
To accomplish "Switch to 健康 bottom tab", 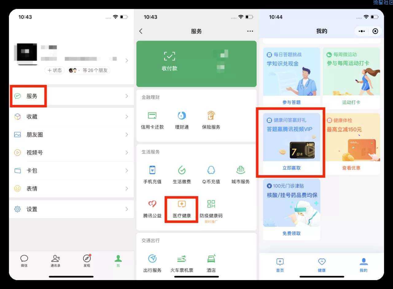I will pyautogui.click(x=321, y=265).
